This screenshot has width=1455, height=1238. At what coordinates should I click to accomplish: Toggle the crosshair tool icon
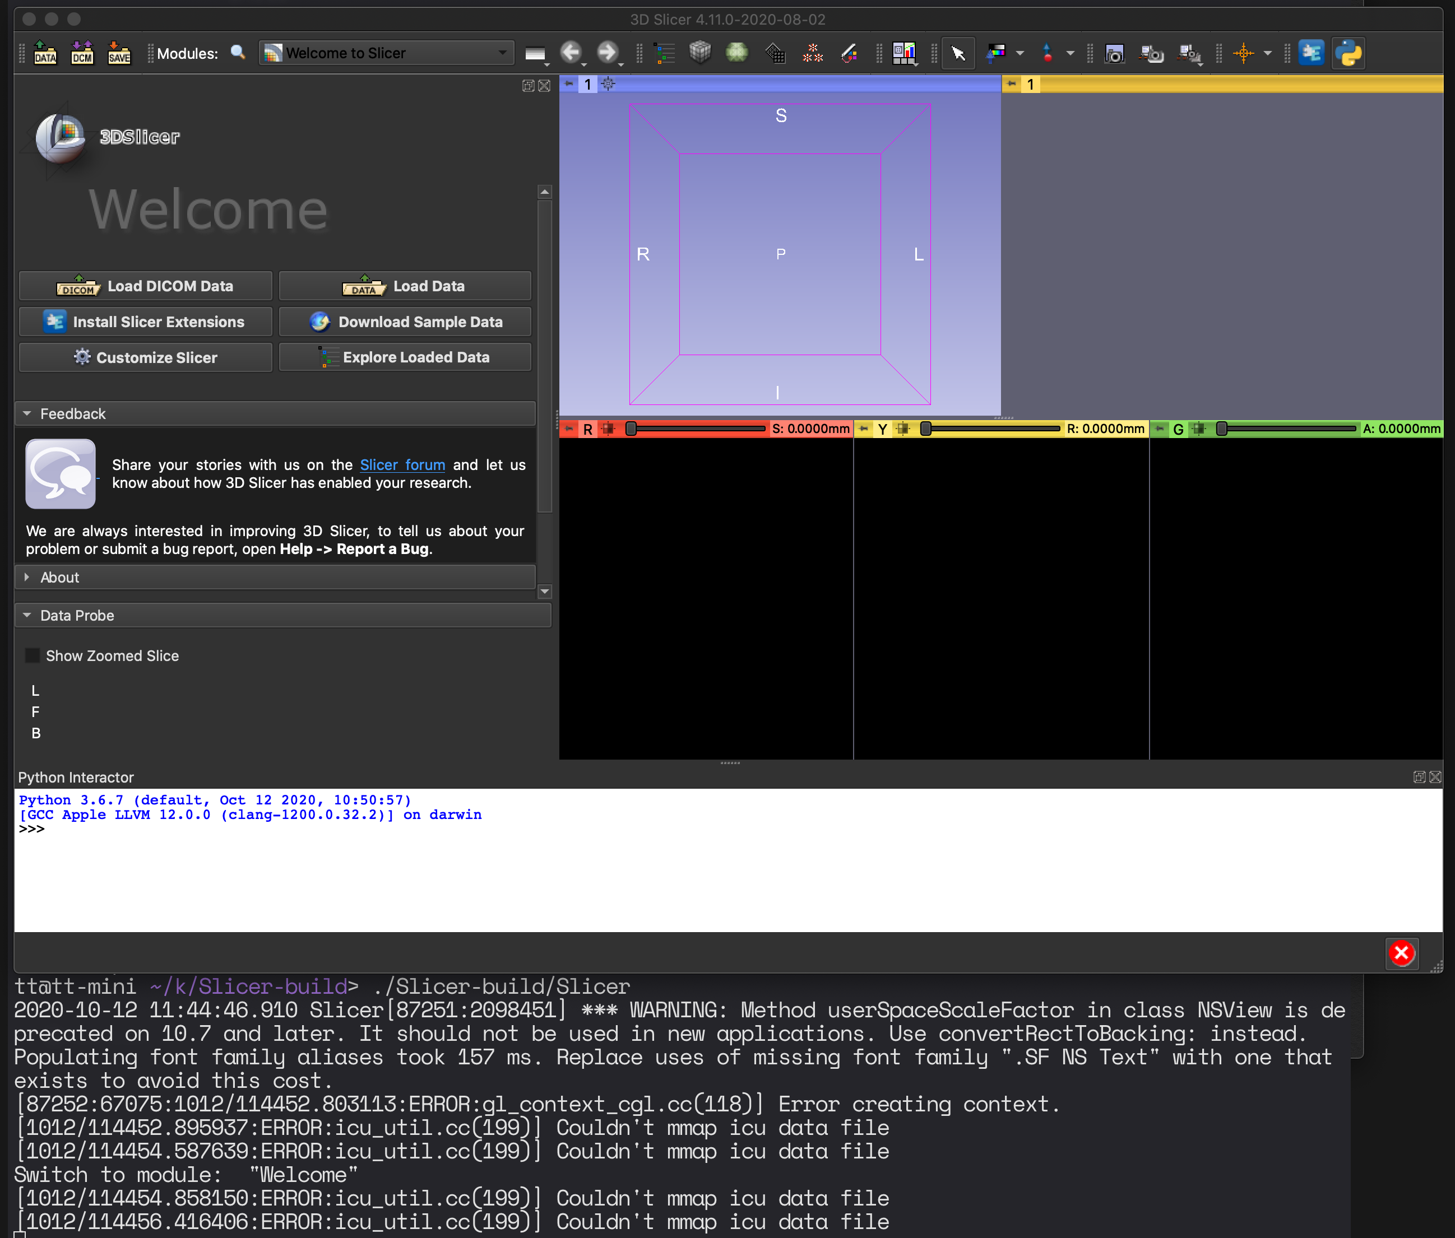click(x=1244, y=53)
